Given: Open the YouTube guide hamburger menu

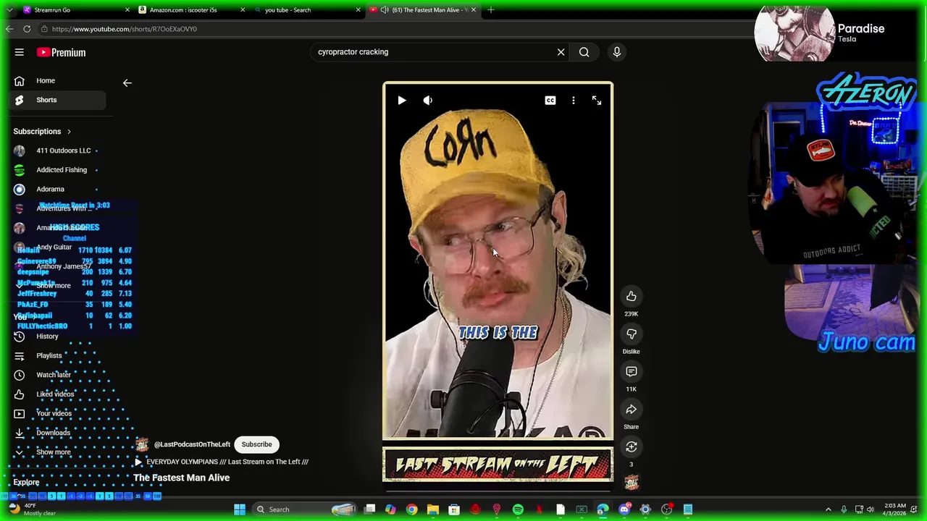Looking at the screenshot, I should click(x=20, y=52).
